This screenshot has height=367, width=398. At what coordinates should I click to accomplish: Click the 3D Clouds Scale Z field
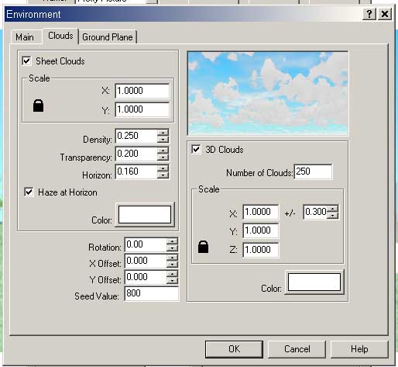[x=261, y=250]
